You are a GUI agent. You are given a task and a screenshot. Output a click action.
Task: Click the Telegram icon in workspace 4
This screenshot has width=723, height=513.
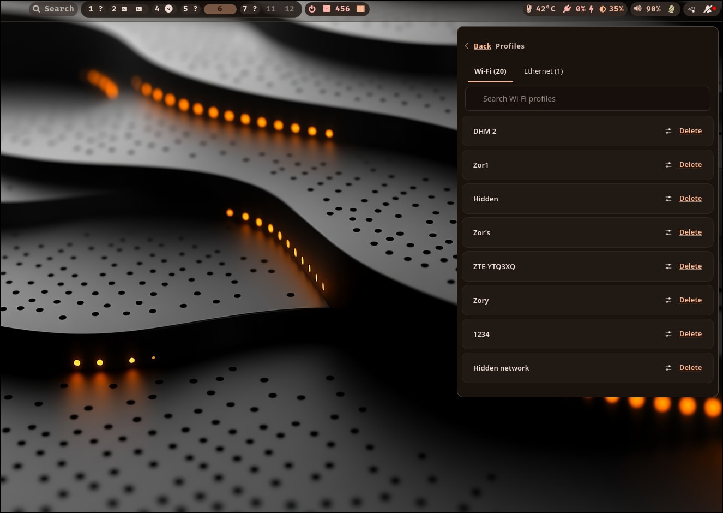(168, 9)
